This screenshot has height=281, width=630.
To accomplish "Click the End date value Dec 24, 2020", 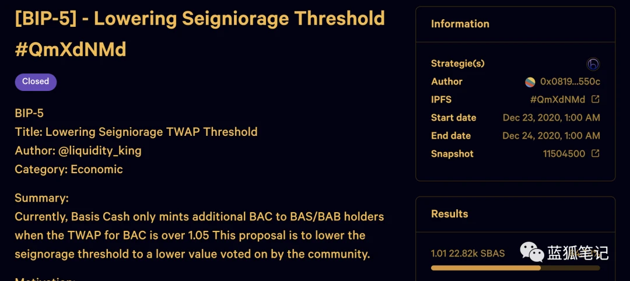I will click(551, 136).
